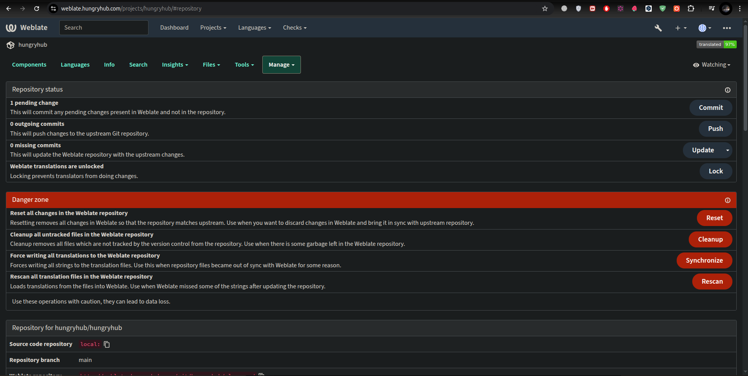Bookmark this page with star icon
Image resolution: width=748 pixels, height=376 pixels.
(545, 9)
